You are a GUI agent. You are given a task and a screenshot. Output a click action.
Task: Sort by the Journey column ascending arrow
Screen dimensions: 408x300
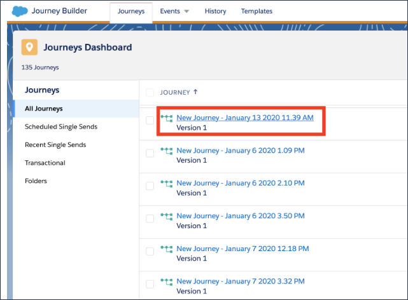(x=195, y=92)
